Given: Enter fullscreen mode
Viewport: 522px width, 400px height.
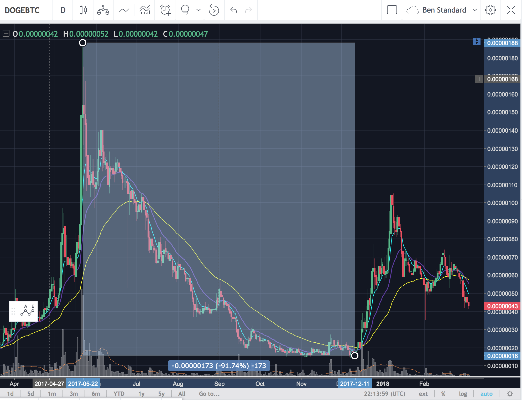Looking at the screenshot, I should click(511, 10).
